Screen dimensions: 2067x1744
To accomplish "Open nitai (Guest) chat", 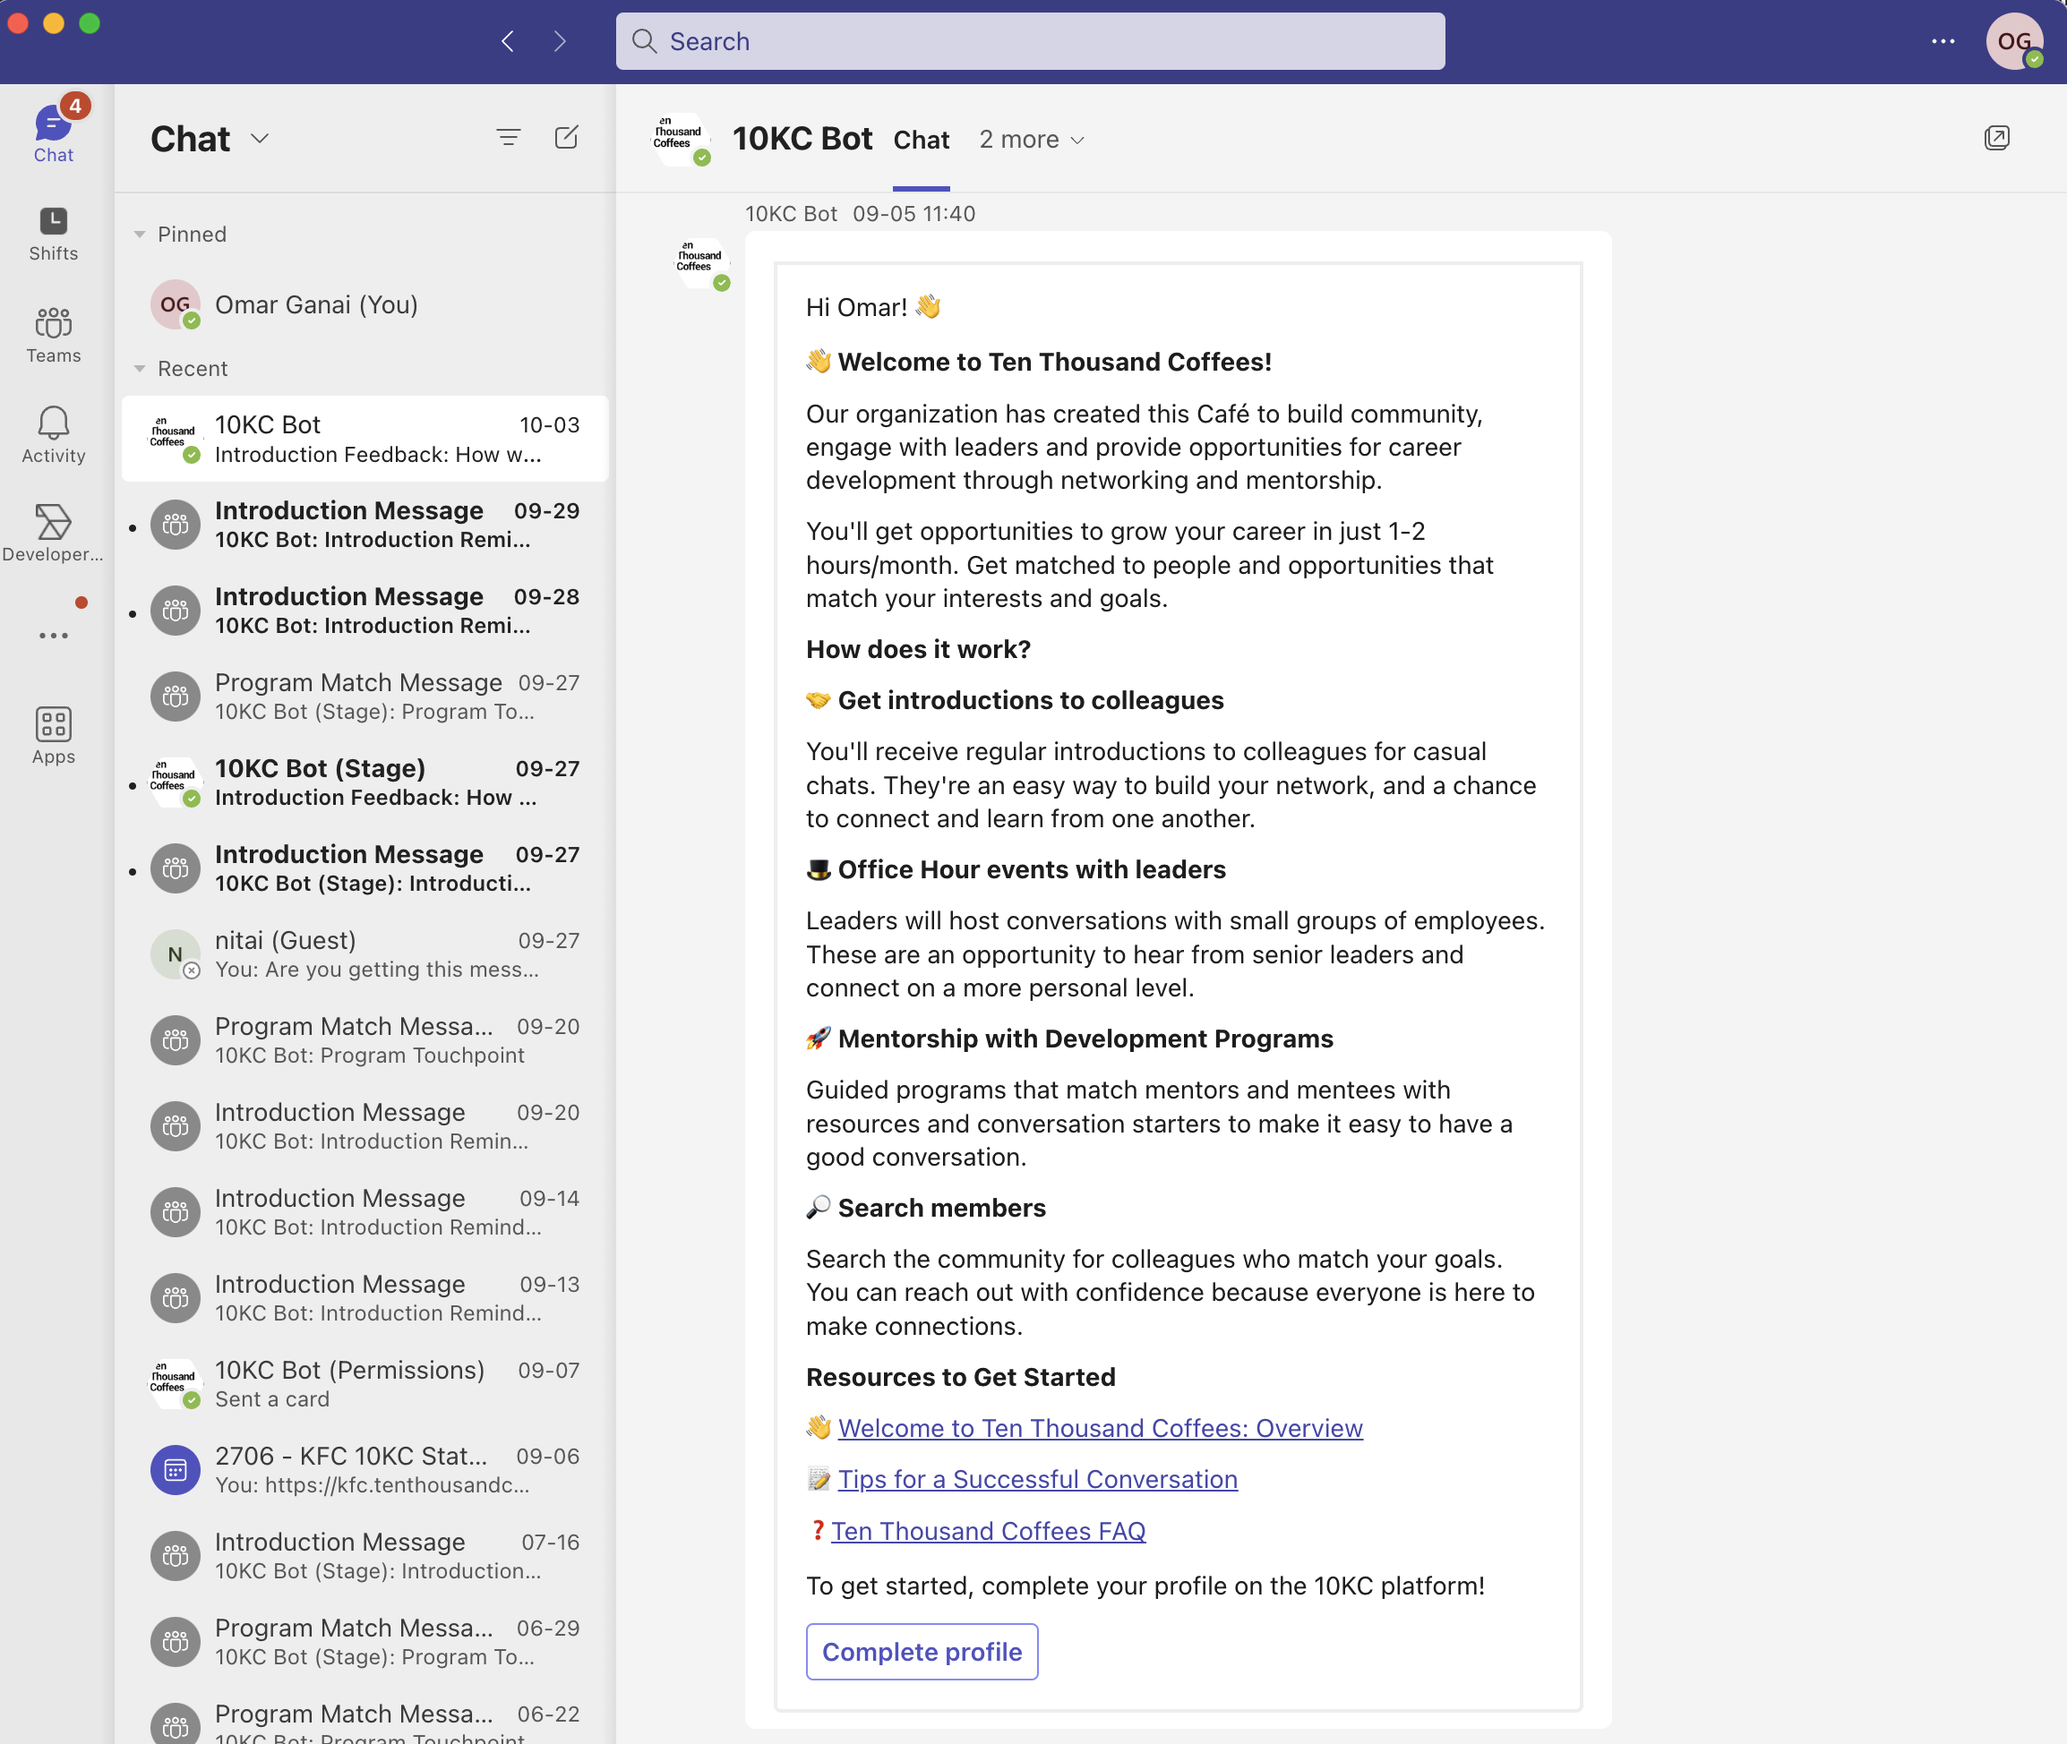I will [364, 954].
